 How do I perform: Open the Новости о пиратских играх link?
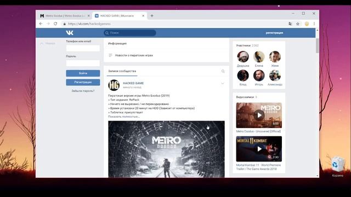pos(134,55)
